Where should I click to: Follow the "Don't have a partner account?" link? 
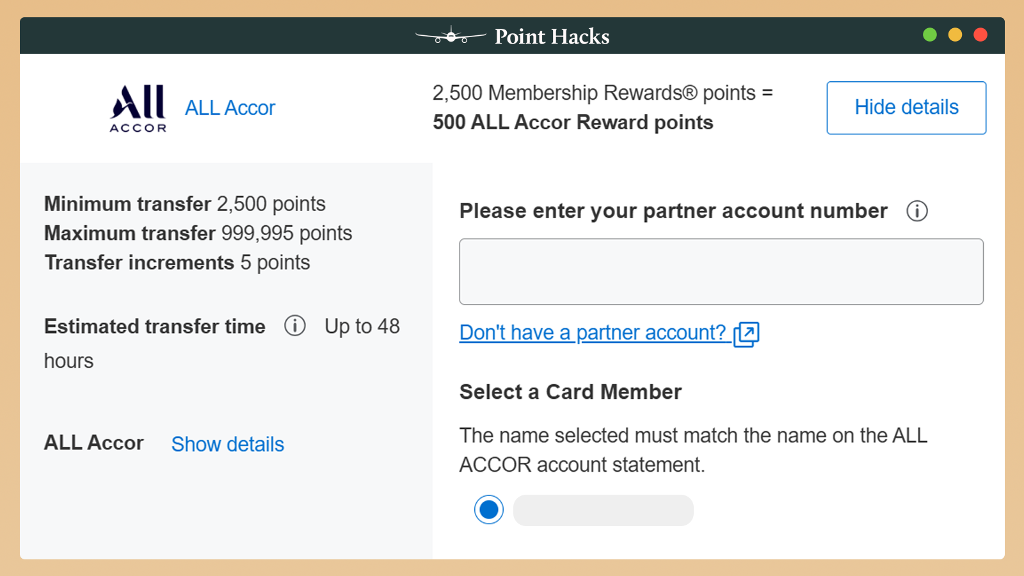pyautogui.click(x=593, y=333)
